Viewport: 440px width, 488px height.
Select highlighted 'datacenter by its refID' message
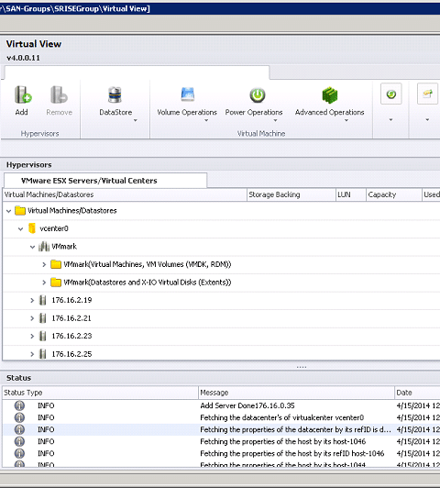(x=295, y=429)
